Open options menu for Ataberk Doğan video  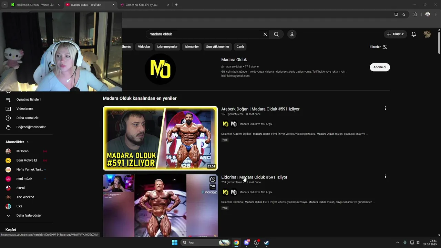(x=385, y=108)
